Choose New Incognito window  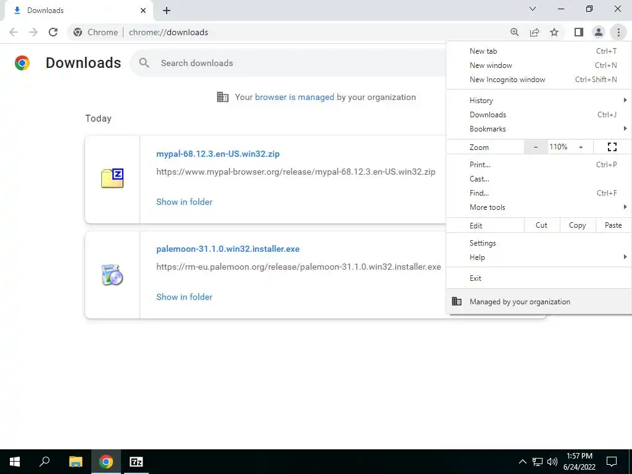[x=539, y=80]
